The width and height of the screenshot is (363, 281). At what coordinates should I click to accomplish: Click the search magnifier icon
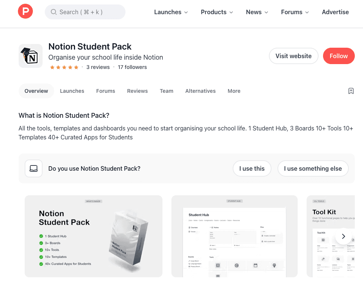[53, 12]
